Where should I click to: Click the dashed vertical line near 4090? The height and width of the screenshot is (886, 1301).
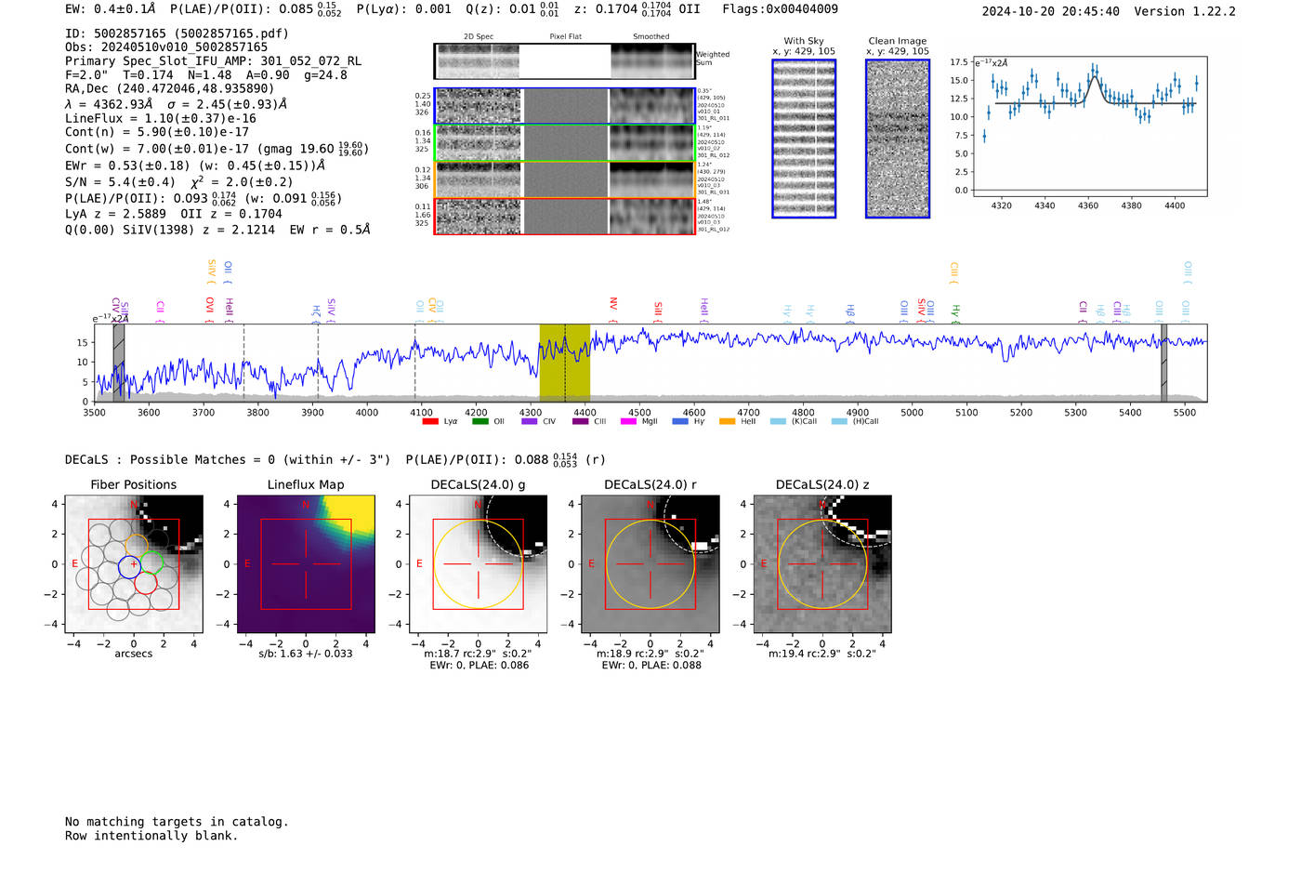[415, 363]
